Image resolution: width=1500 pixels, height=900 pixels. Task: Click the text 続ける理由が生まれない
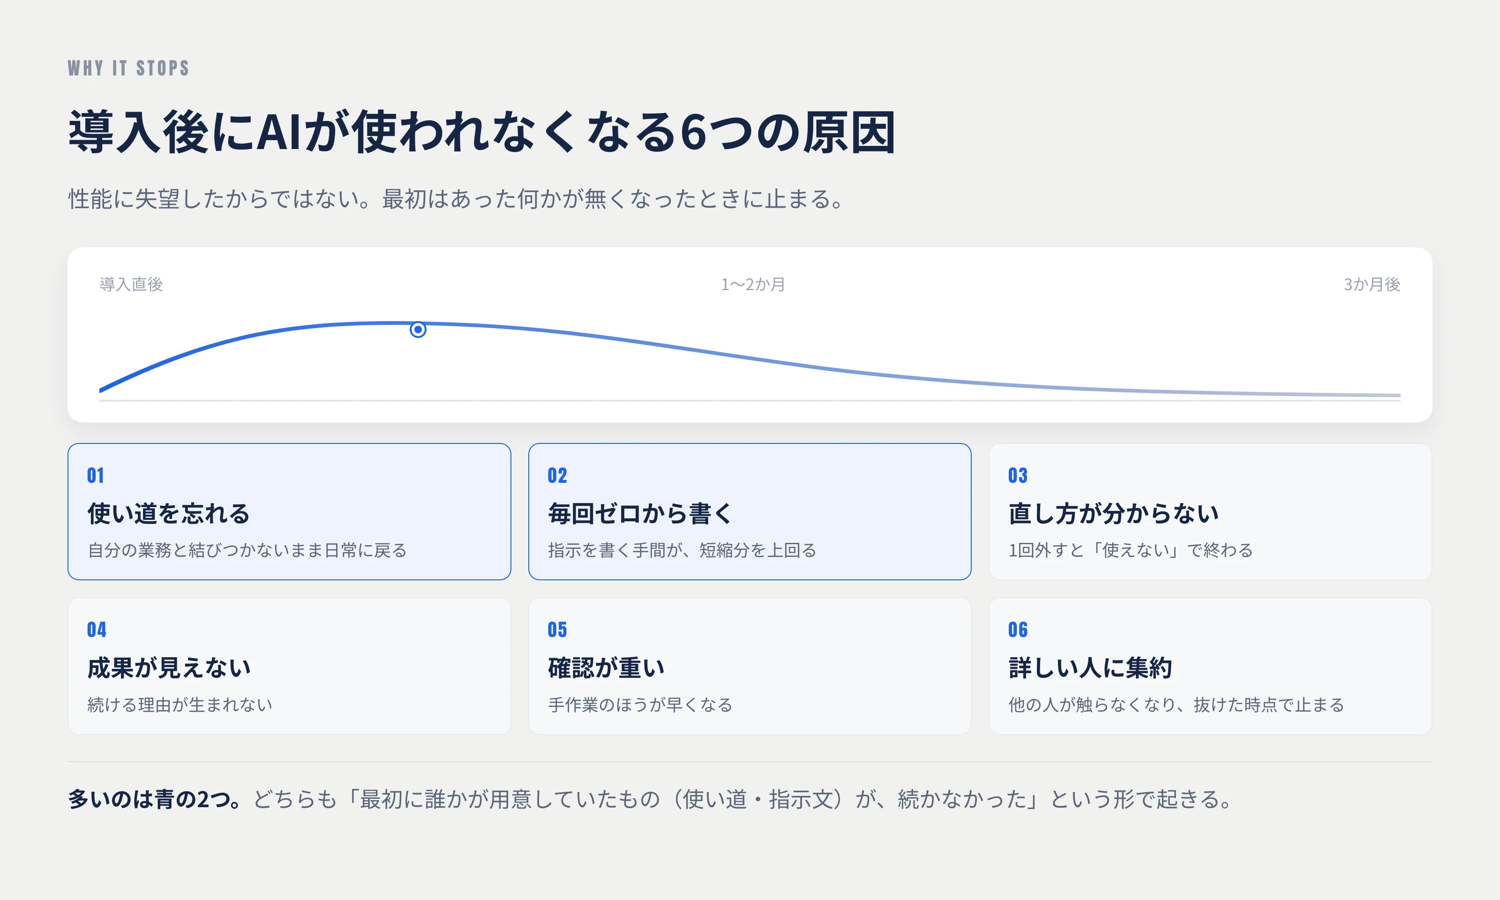click(180, 705)
